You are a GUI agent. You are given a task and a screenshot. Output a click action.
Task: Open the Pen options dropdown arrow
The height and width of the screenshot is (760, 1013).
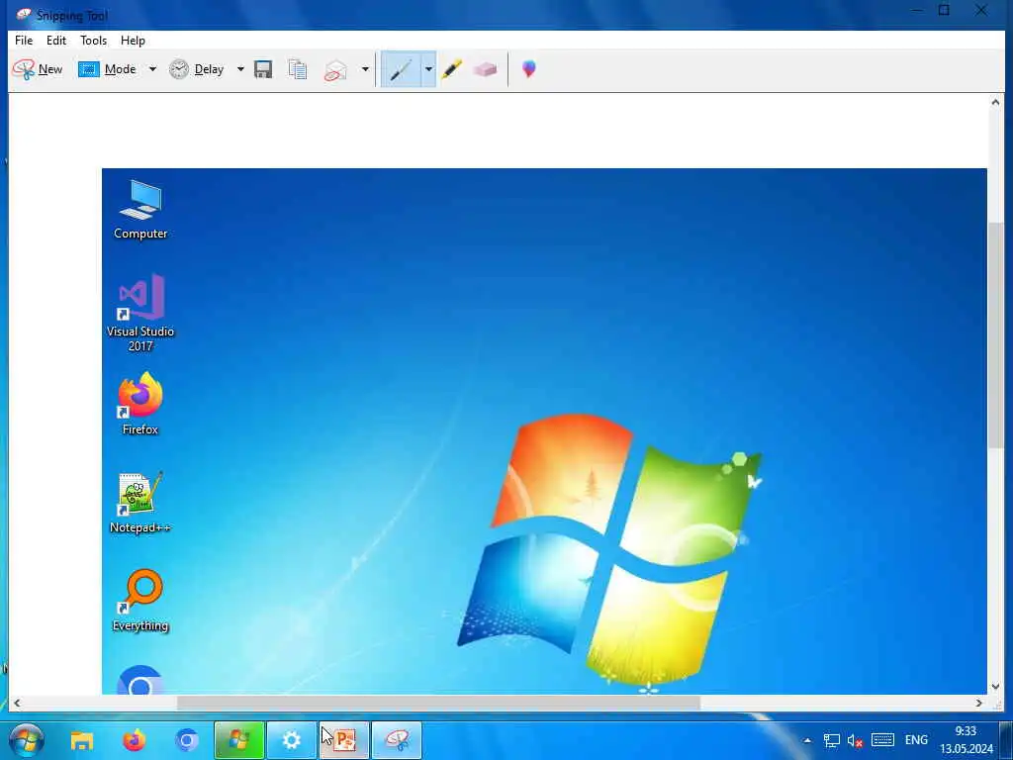point(428,69)
